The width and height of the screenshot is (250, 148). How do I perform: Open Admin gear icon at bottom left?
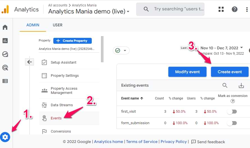click(x=5, y=137)
